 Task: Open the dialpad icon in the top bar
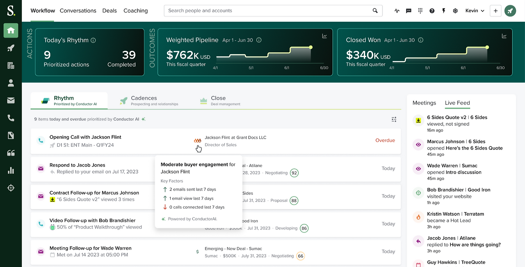pyautogui.click(x=420, y=11)
